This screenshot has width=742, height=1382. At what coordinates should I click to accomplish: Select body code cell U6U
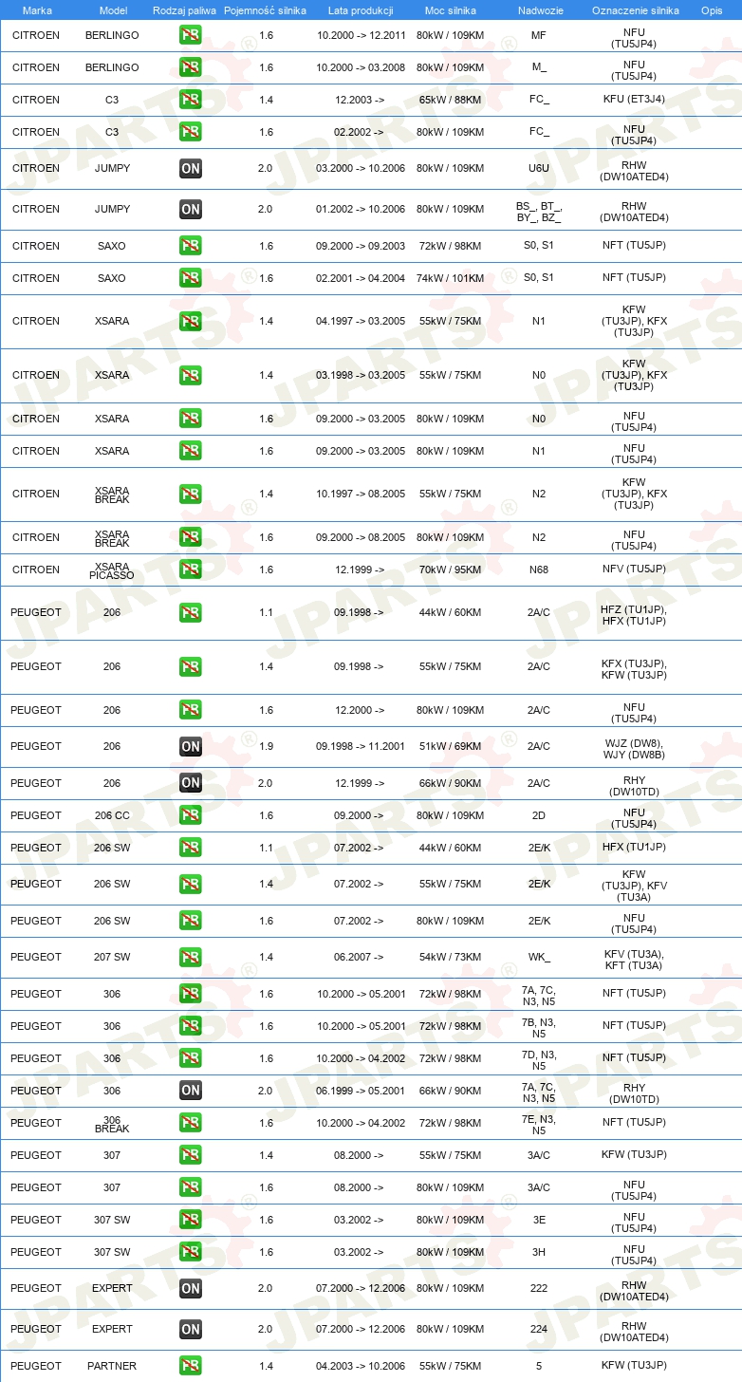coord(539,168)
